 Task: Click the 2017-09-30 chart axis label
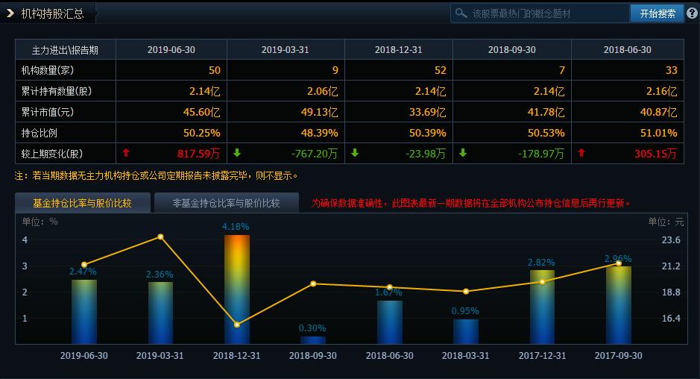[x=619, y=356]
